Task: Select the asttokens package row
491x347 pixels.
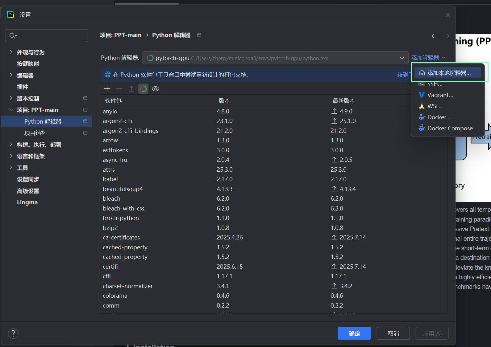Action: point(274,150)
